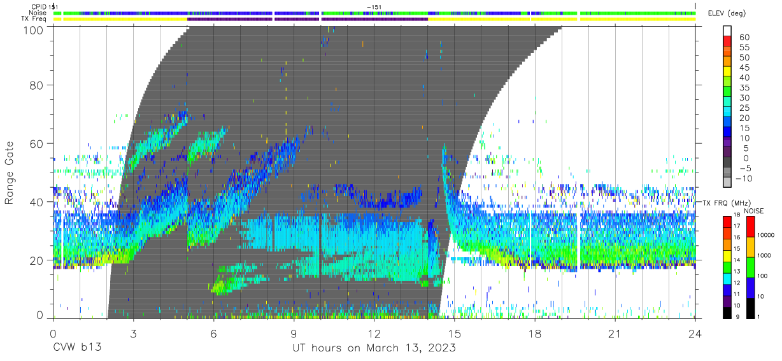Viewport: 782px width, 361px height.
Task: Click the '12' tick on UT hours axis
Action: [374, 333]
